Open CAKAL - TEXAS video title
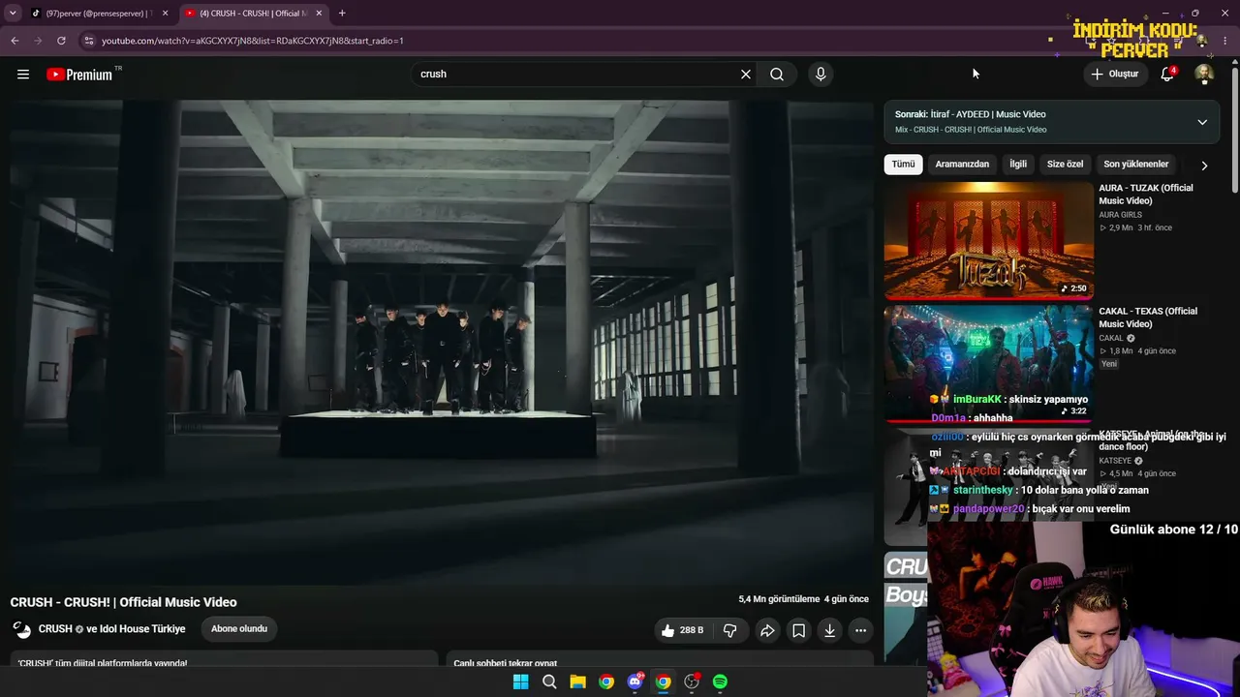Screen dimensions: 1240x697 pos(1148,318)
